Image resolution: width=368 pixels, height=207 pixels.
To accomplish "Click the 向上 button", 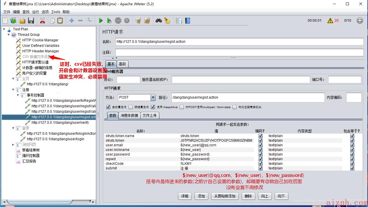I will tap(265, 196).
